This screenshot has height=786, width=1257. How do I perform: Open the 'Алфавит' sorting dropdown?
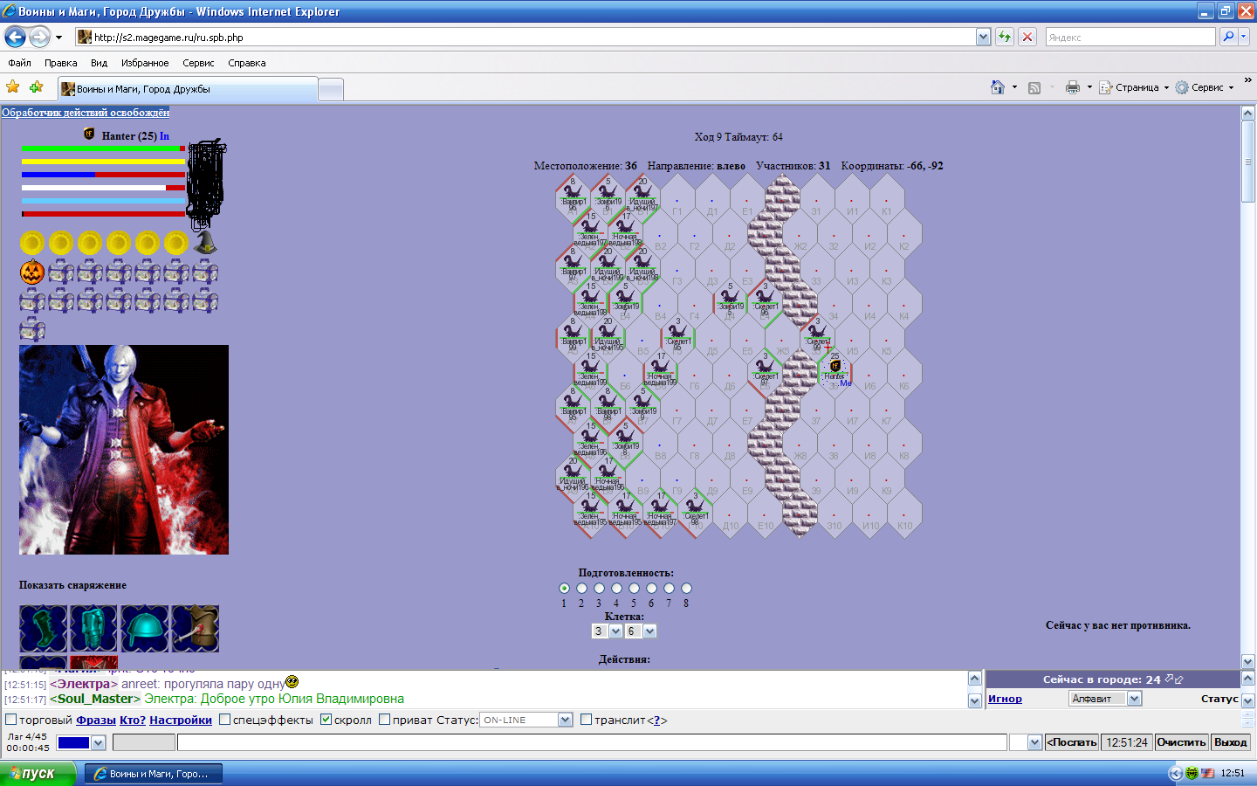1105,699
